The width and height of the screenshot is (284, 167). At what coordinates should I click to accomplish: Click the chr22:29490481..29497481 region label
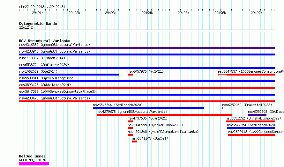tap(42, 7)
